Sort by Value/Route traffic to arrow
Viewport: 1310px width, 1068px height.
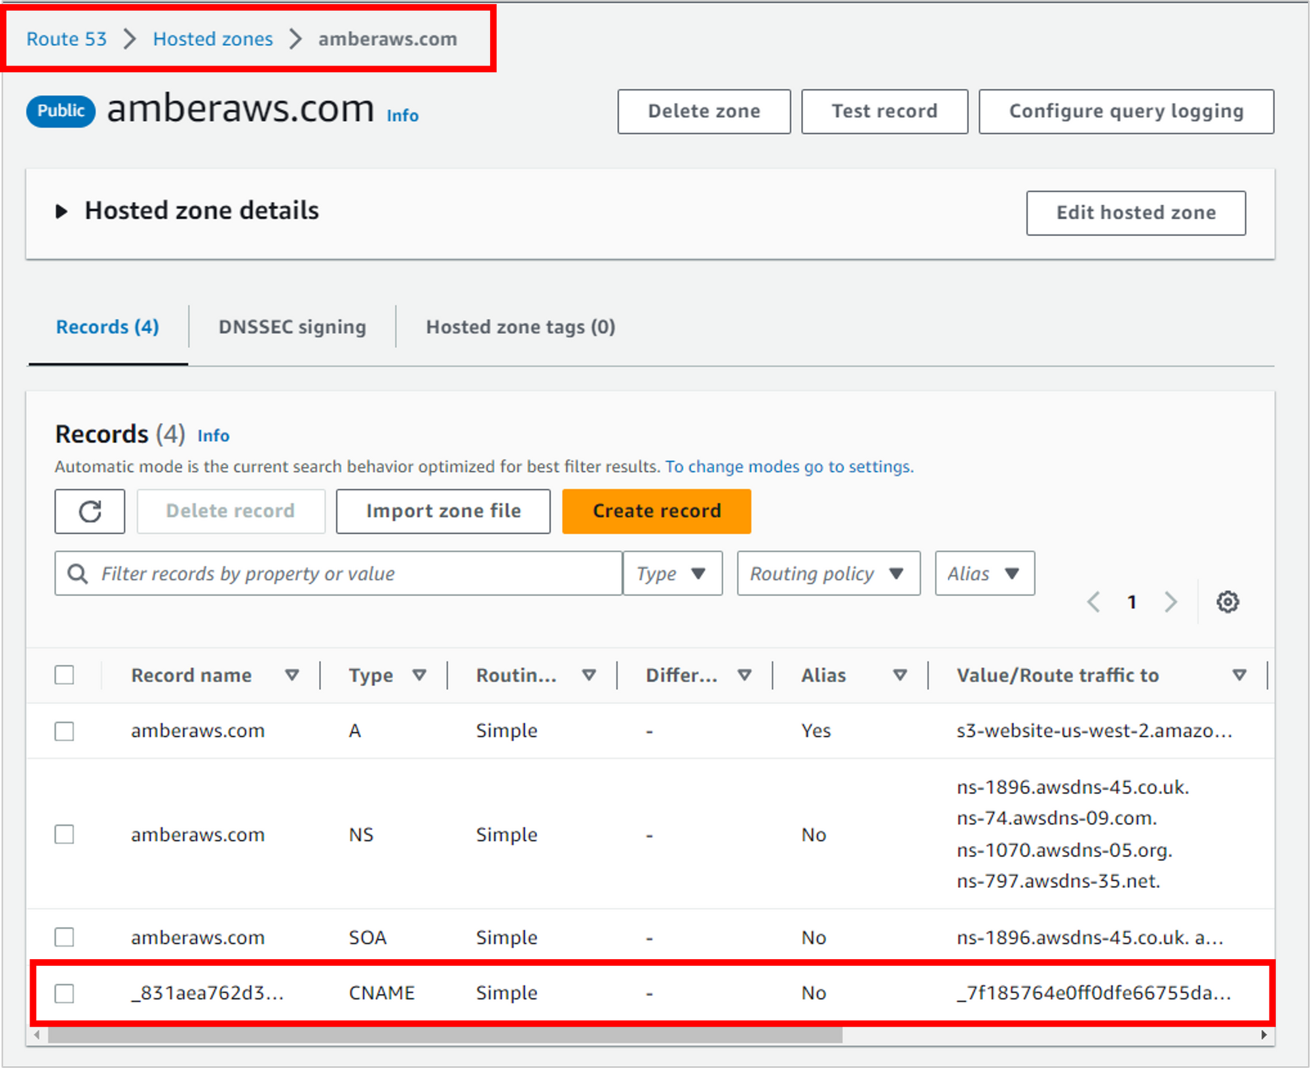[1239, 675]
